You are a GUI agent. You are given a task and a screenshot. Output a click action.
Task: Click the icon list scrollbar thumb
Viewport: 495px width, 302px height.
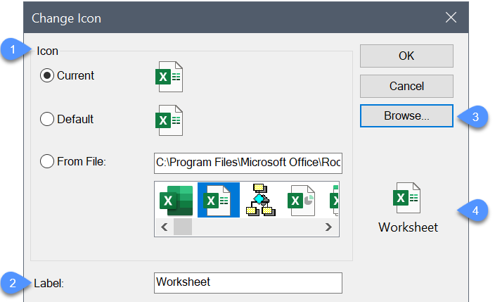(183, 227)
